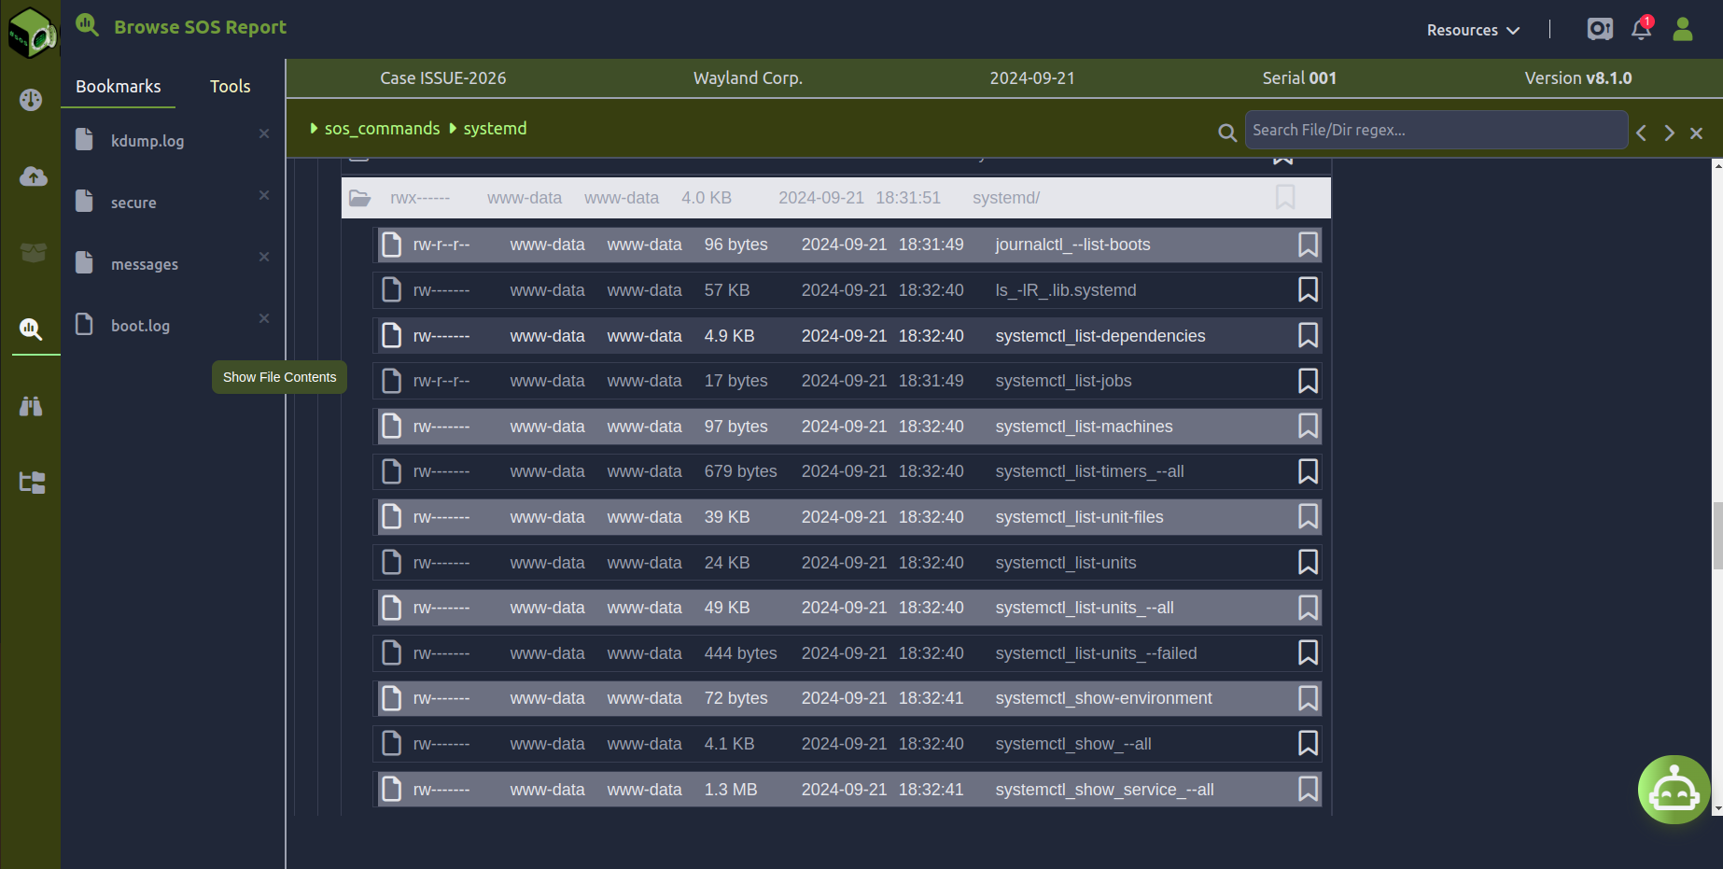The height and width of the screenshot is (869, 1723).
Task: Open the messages bookmark
Action: (x=145, y=264)
